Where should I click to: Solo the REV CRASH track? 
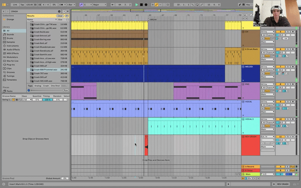[x=288, y=136]
